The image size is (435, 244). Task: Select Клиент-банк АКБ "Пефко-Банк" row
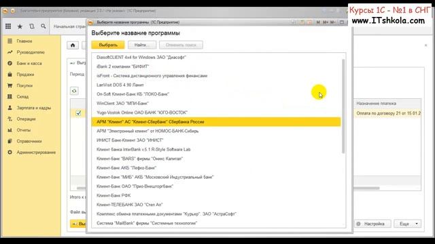tap(216, 168)
